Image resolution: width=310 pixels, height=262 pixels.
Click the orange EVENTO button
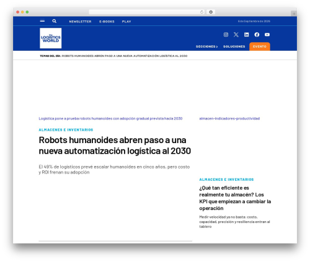(x=260, y=46)
